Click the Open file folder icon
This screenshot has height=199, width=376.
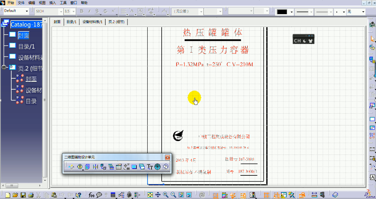pos(15,195)
